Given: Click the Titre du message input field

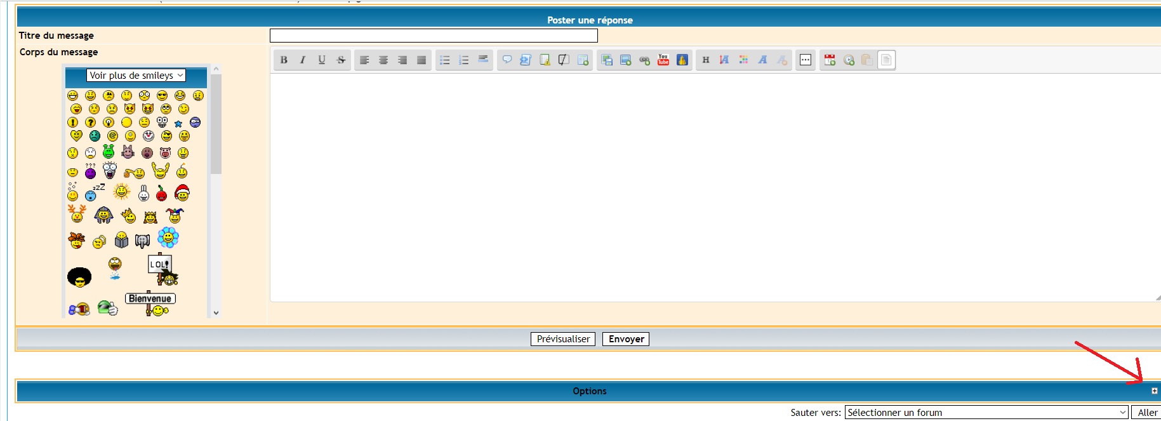Looking at the screenshot, I should [x=434, y=36].
